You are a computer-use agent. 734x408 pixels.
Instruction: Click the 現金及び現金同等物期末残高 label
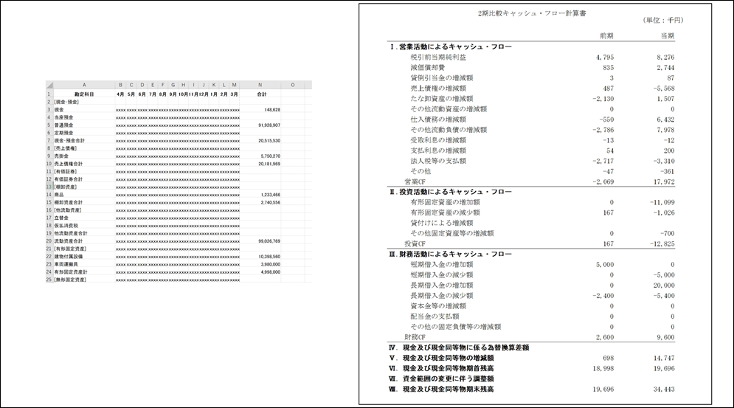tap(441, 389)
